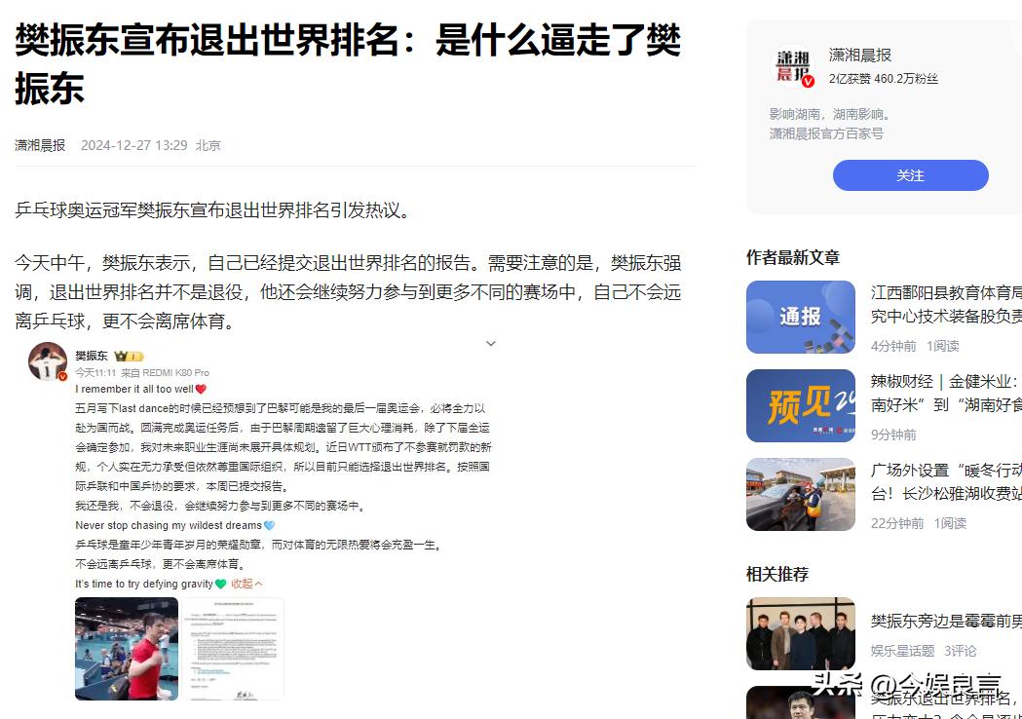Follow the author with 关注 button

[x=910, y=175]
